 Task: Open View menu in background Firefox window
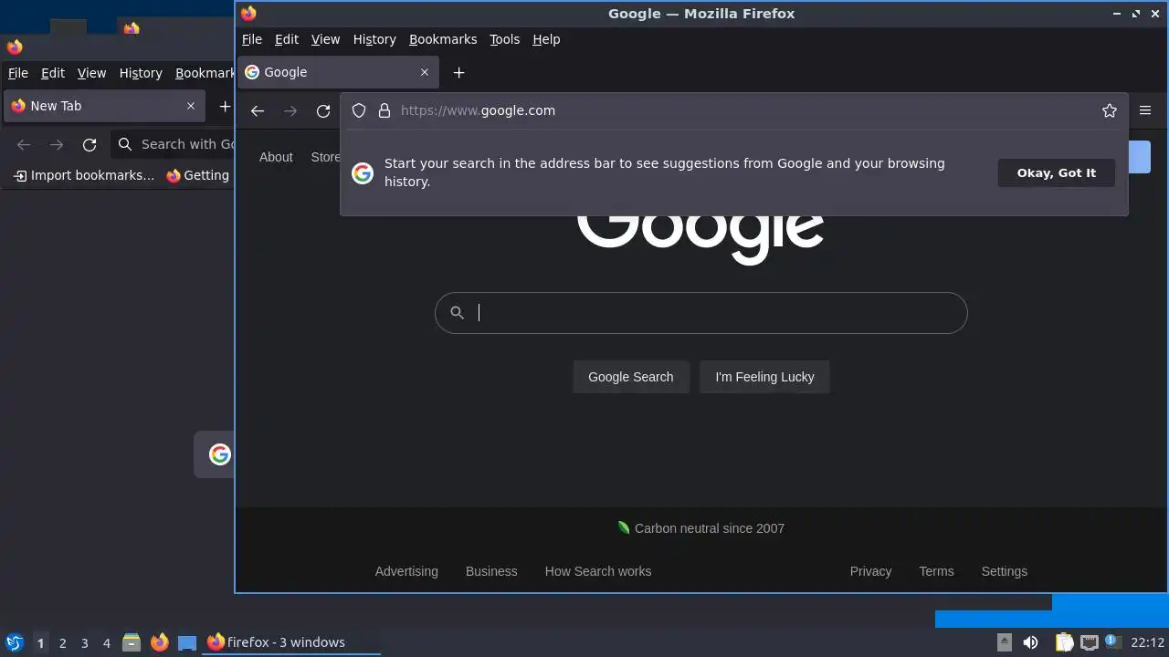pos(91,73)
